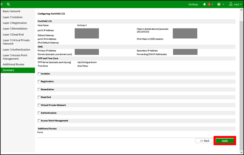244x155 pixels.
Task: Toggle the Virtual Private Network checkbox
Action: (39, 105)
